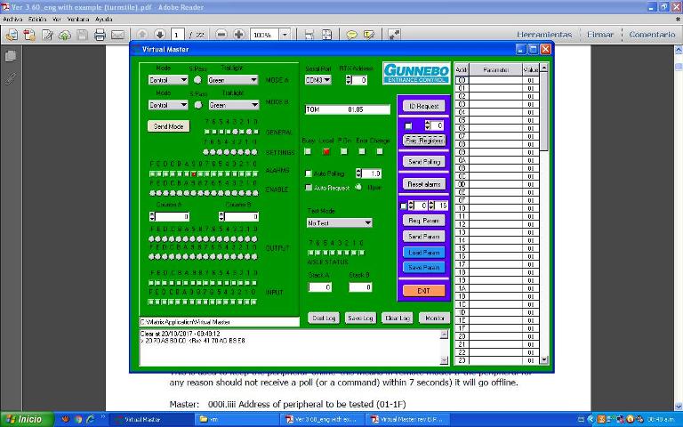Open the Edición menu
Screen dimensions: 683x427
point(37,20)
